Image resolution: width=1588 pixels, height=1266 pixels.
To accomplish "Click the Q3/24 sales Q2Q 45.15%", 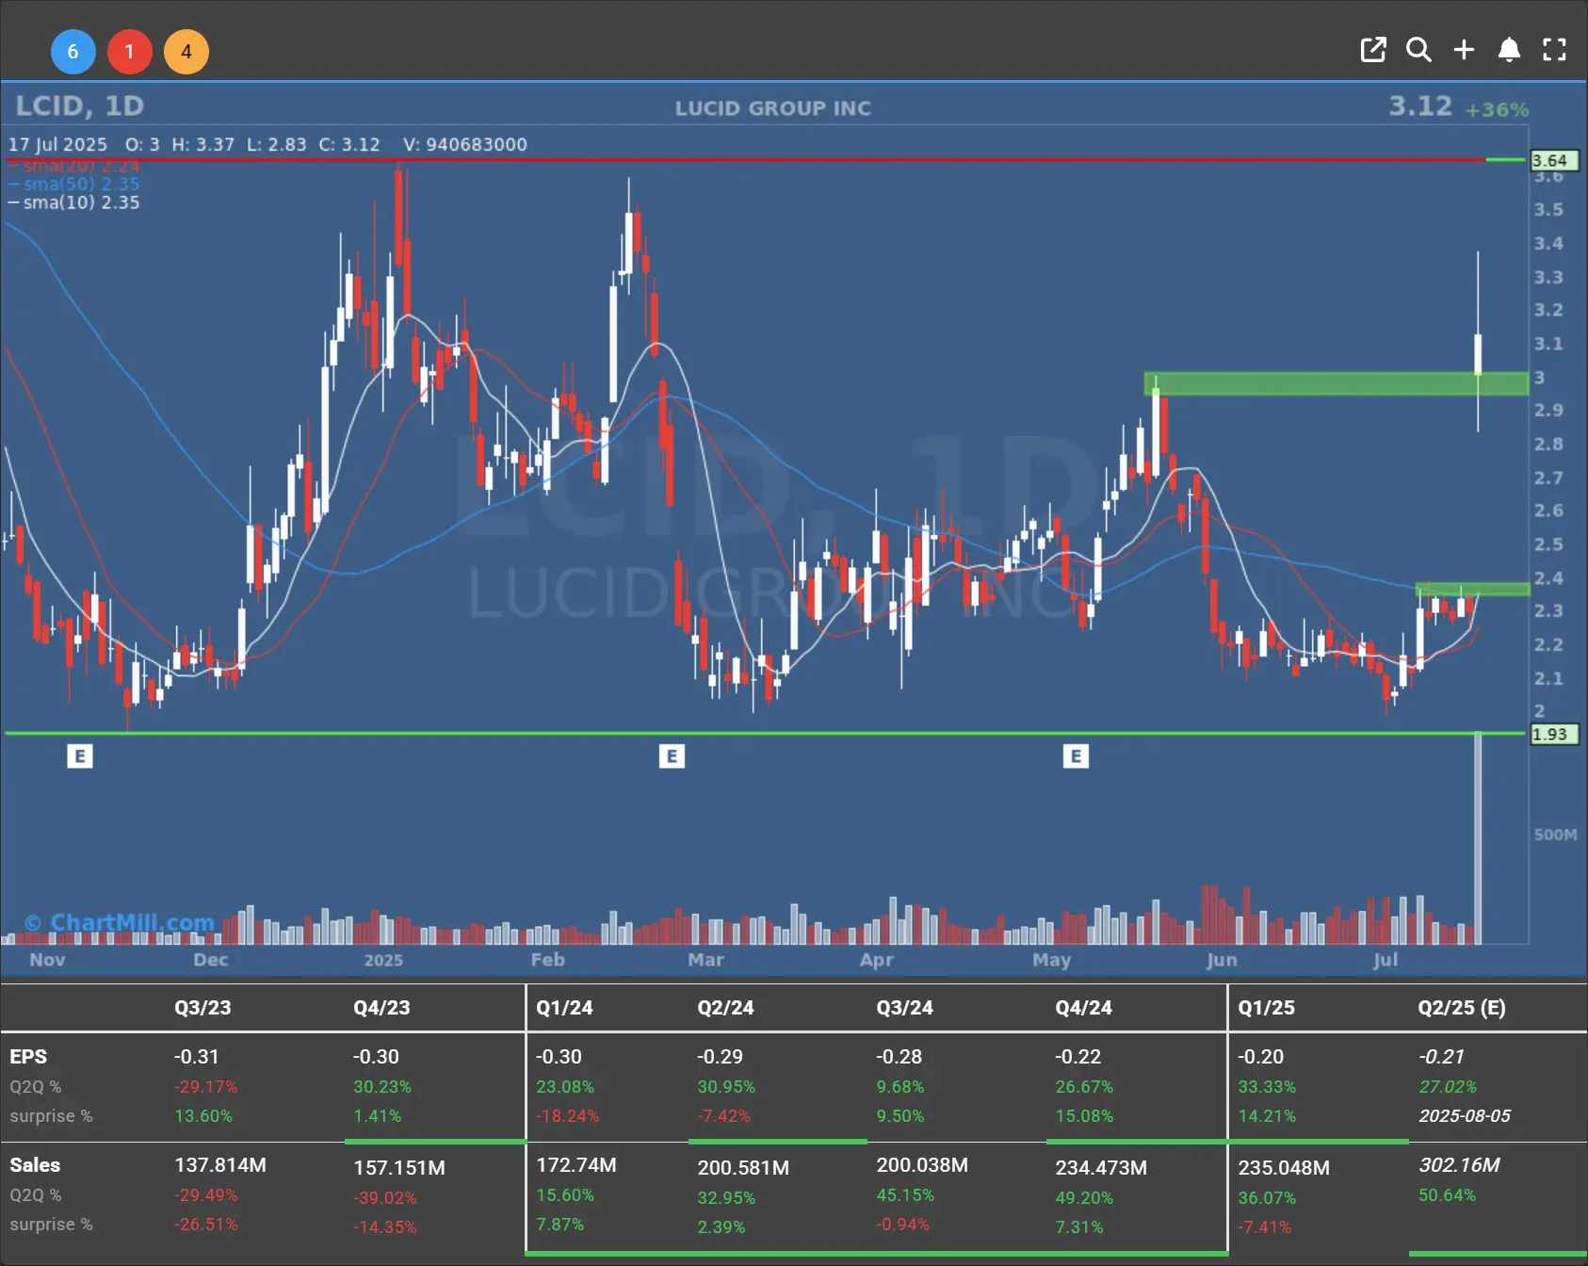I will 905,1194.
